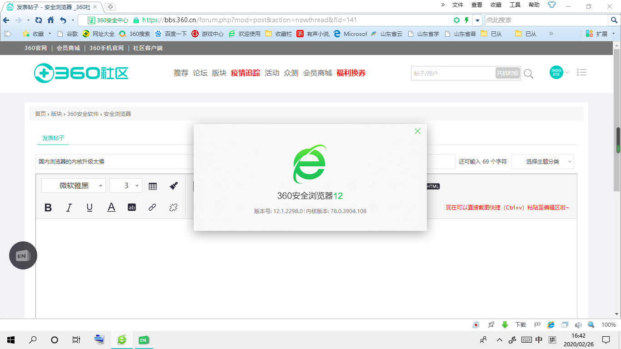
Task: Open the font size 3 dropdown
Action: [x=126, y=185]
